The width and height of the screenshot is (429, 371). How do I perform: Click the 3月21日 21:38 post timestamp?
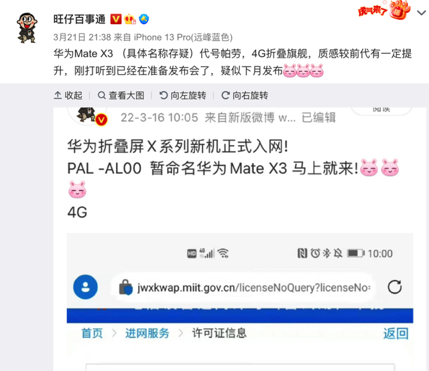coord(82,38)
